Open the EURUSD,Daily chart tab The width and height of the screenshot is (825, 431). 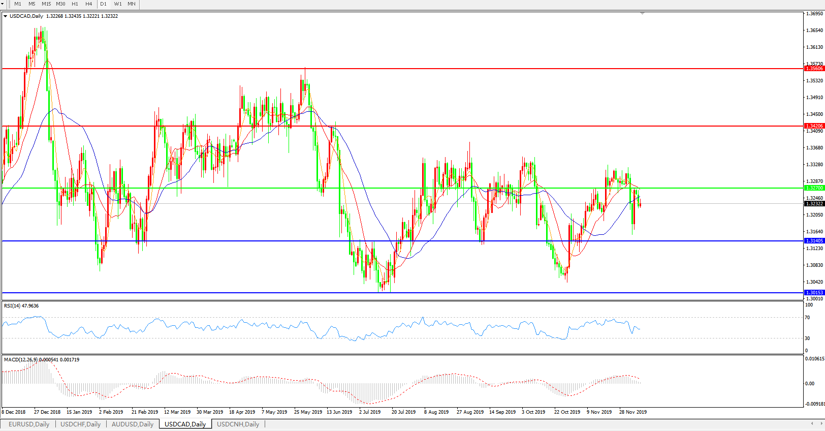tap(29, 424)
